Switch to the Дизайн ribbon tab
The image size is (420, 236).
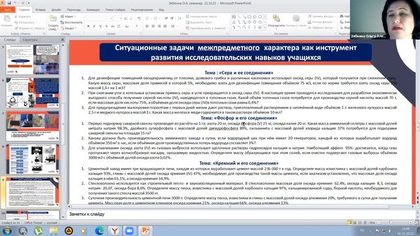[56, 10]
